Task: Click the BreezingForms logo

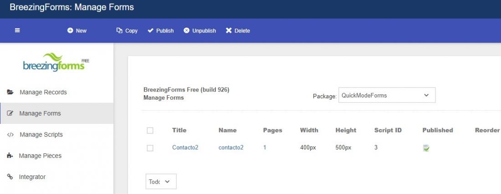Action: [56, 62]
